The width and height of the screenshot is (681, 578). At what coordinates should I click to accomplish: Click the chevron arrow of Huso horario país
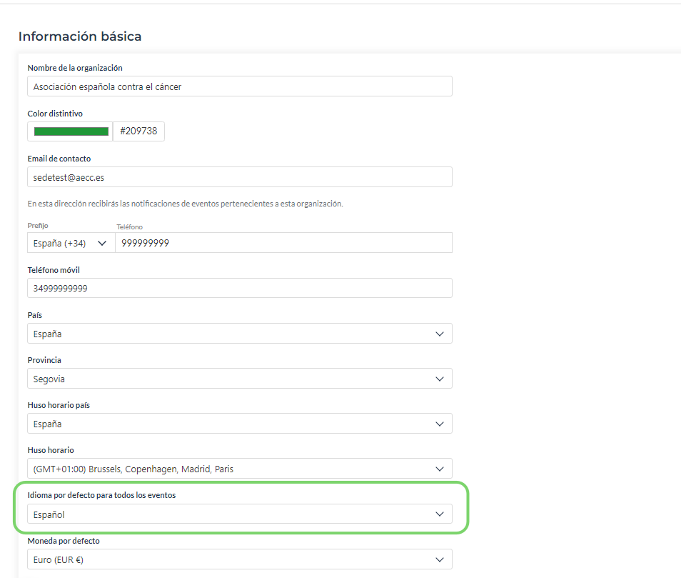(x=440, y=424)
